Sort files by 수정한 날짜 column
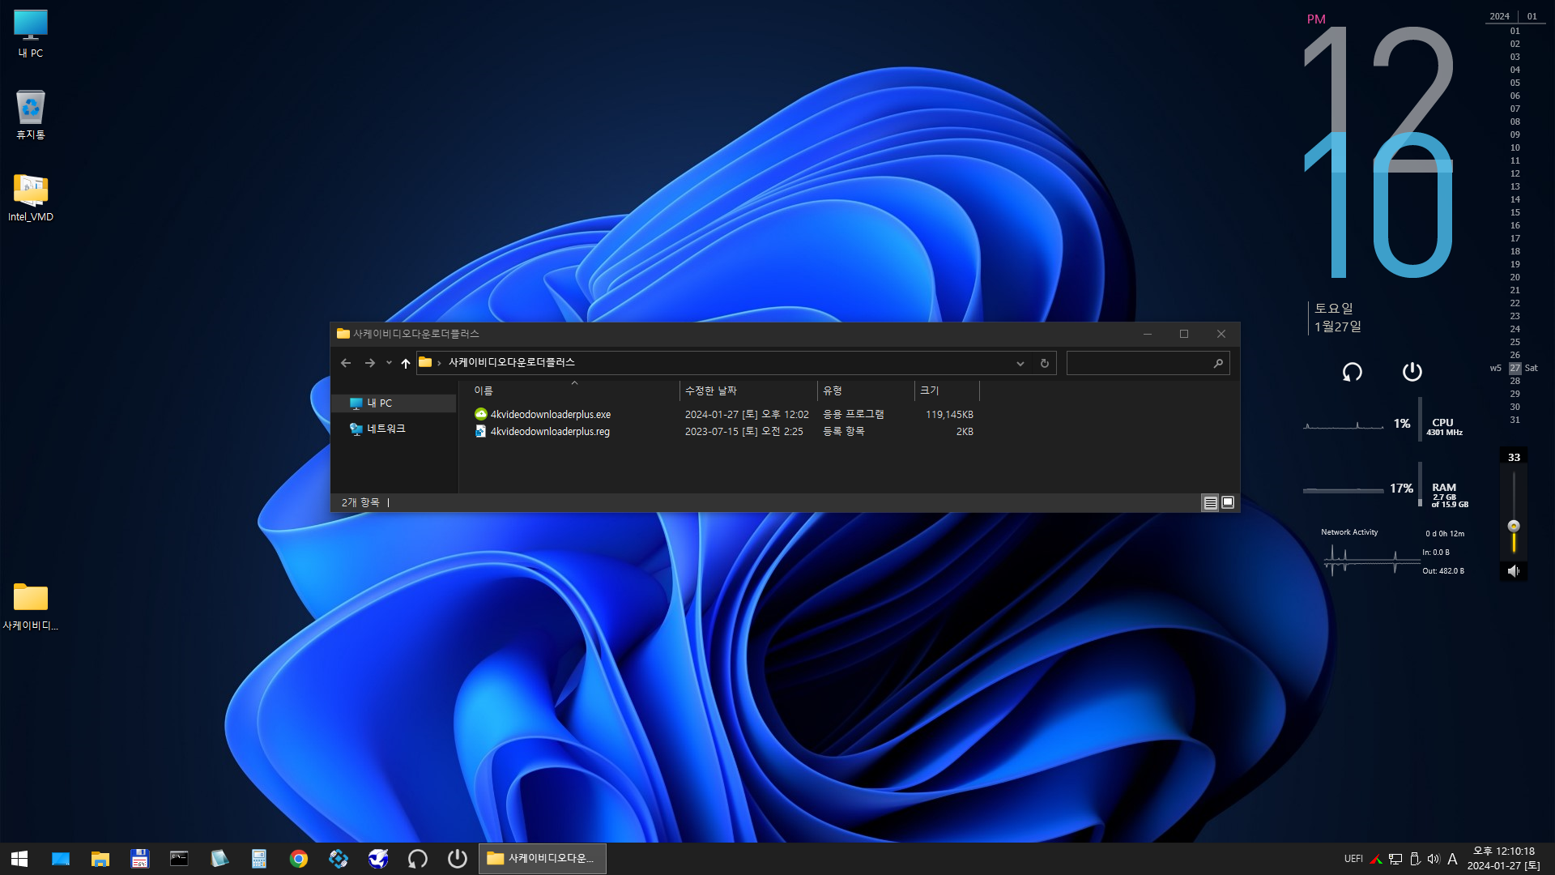 (748, 391)
